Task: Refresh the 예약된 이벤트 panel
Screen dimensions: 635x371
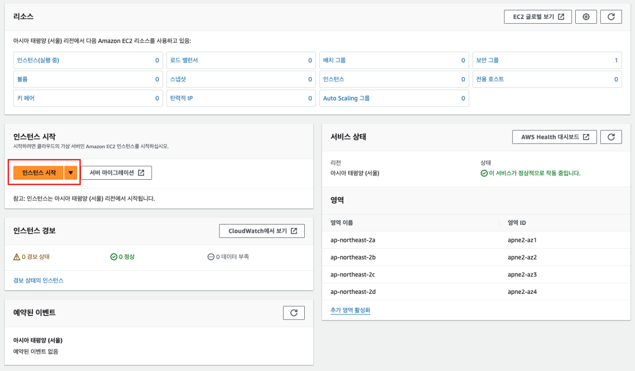Action: tap(294, 313)
